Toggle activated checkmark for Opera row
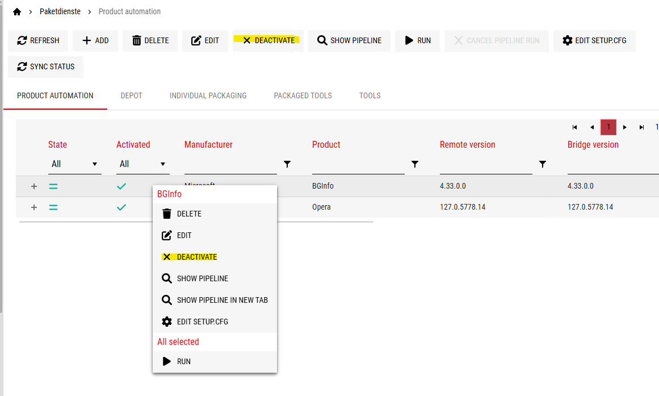The width and height of the screenshot is (659, 396). click(x=121, y=207)
